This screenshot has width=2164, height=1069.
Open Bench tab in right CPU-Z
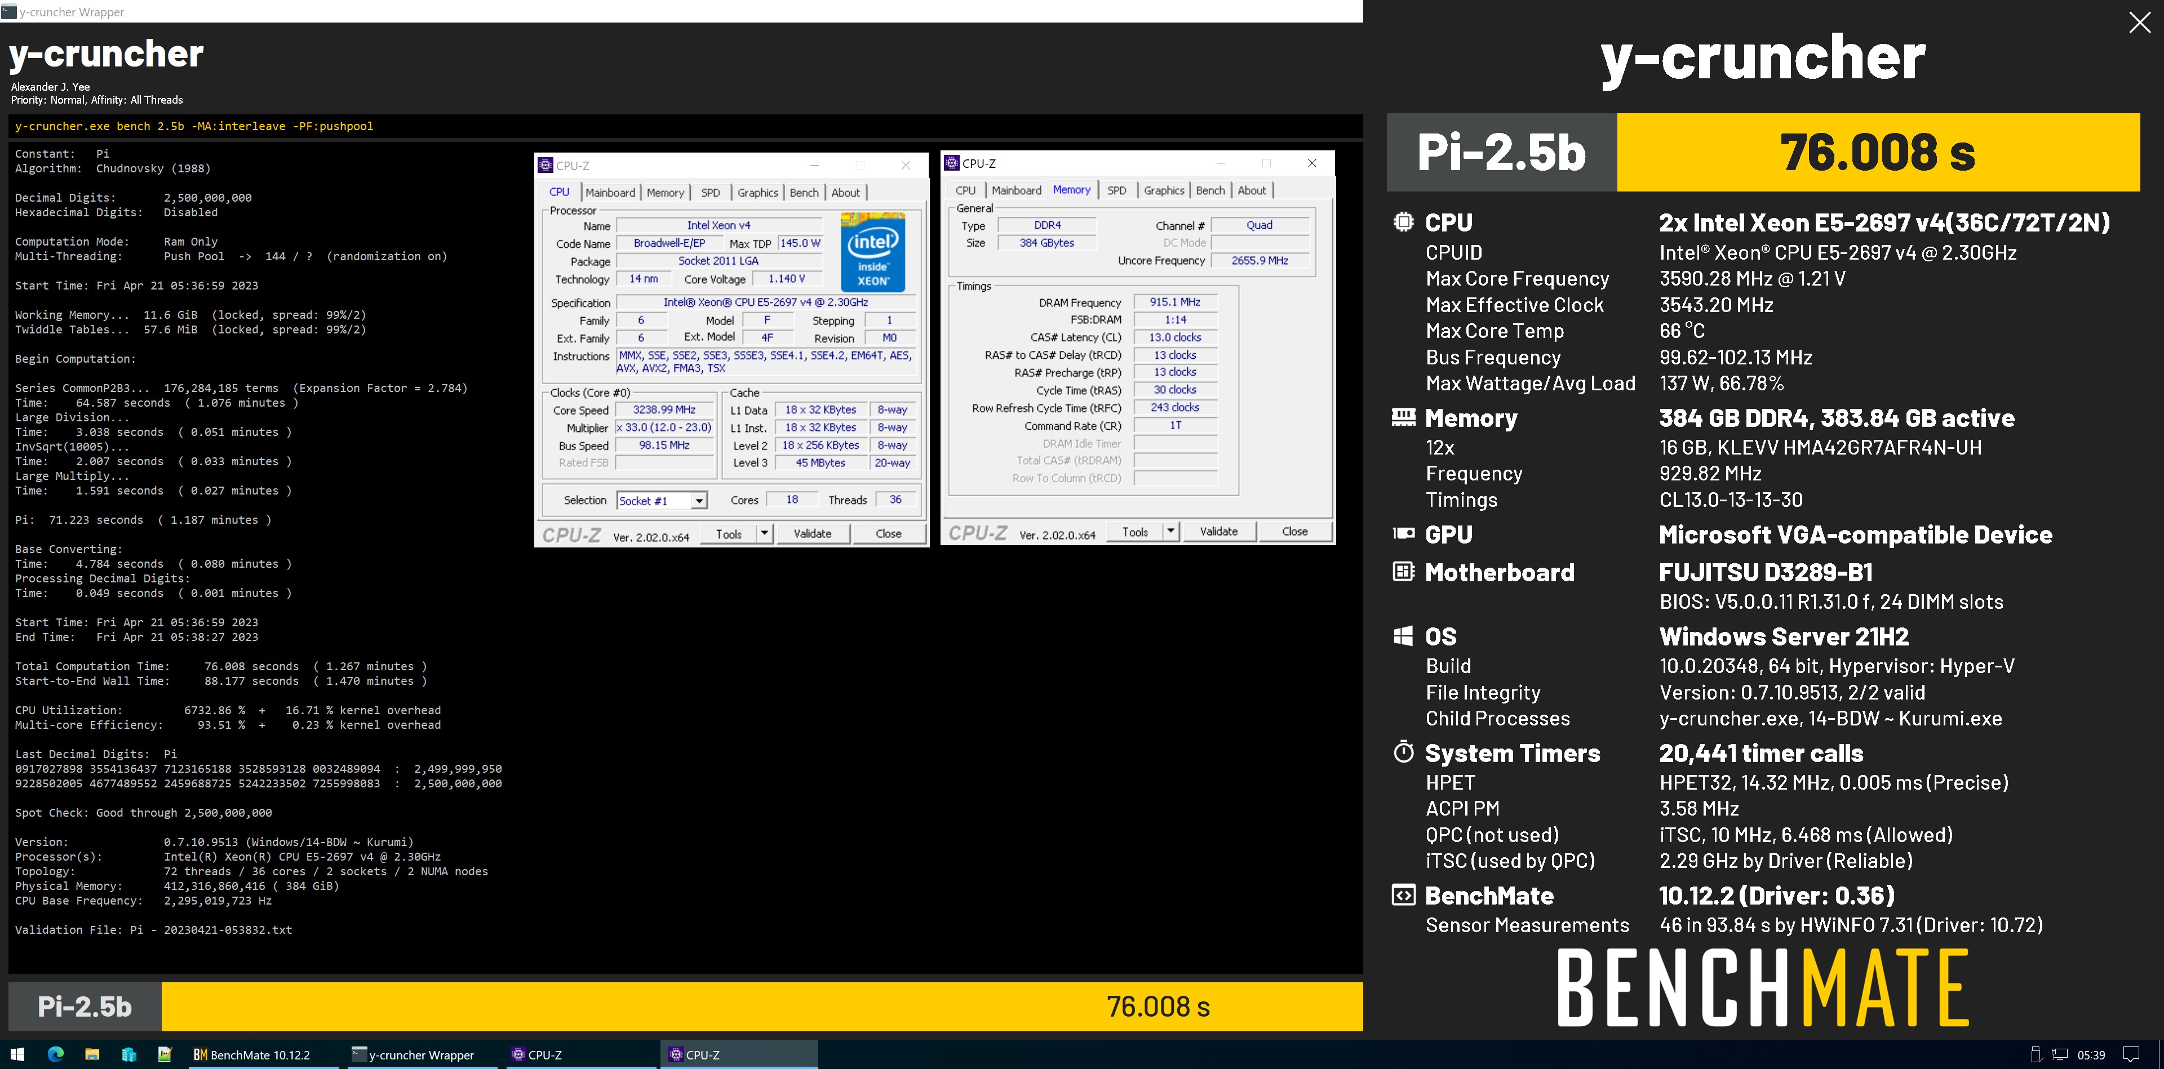tap(1210, 190)
